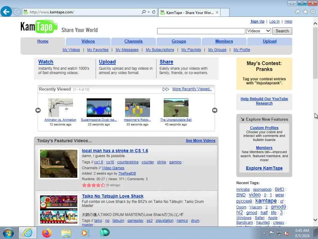Click the search magnifier icon in address bar
The height and width of the screenshot is (239, 318).
(143, 12)
